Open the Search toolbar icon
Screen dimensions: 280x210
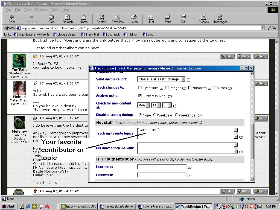(101, 17)
